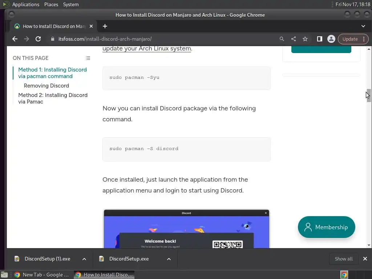Reload the current page

pyautogui.click(x=38, y=39)
